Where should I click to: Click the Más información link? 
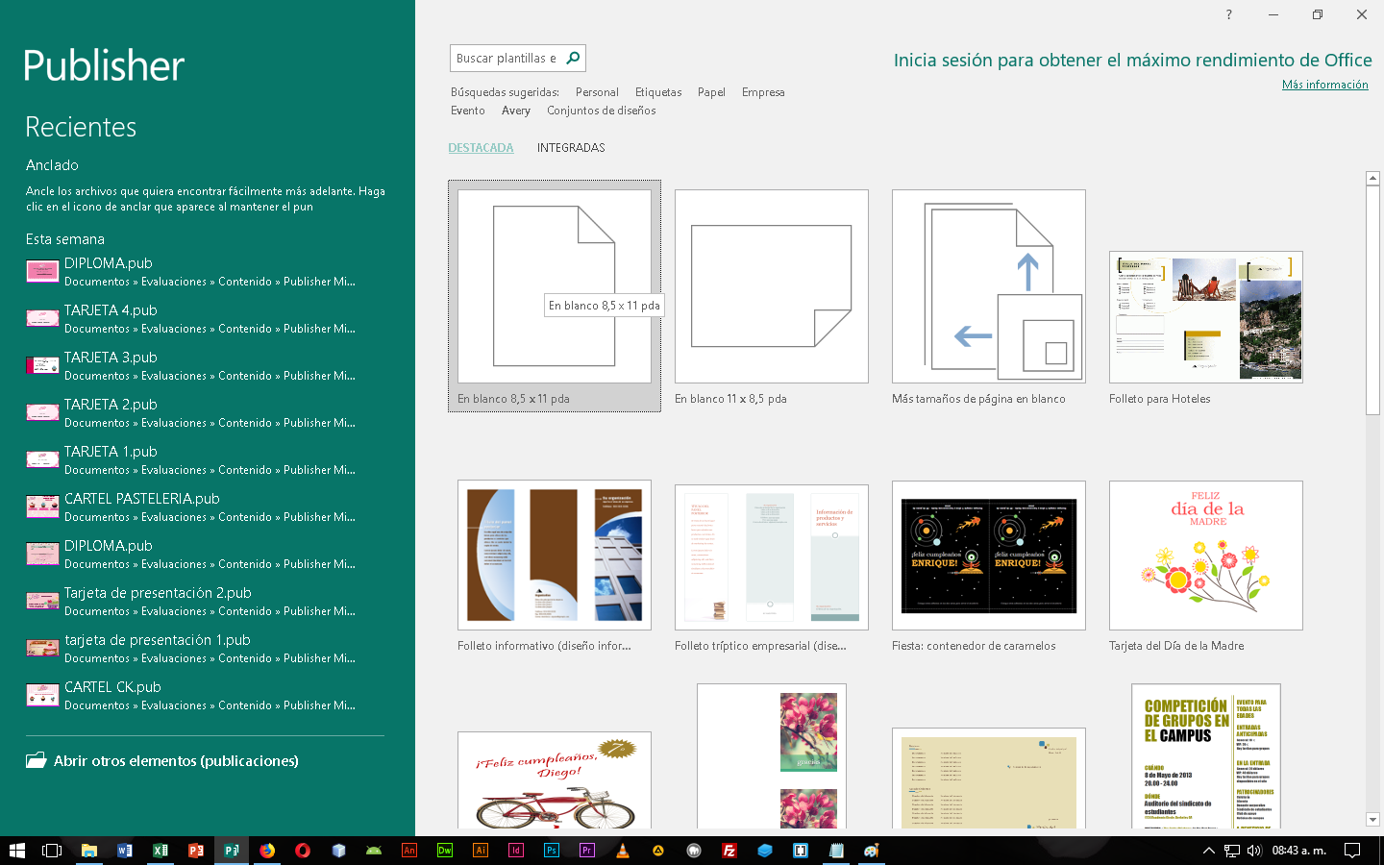(1324, 85)
